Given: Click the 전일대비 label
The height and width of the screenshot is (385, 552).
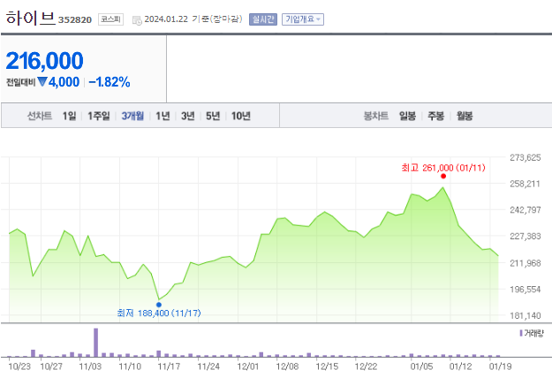Looking at the screenshot, I should click(21, 82).
